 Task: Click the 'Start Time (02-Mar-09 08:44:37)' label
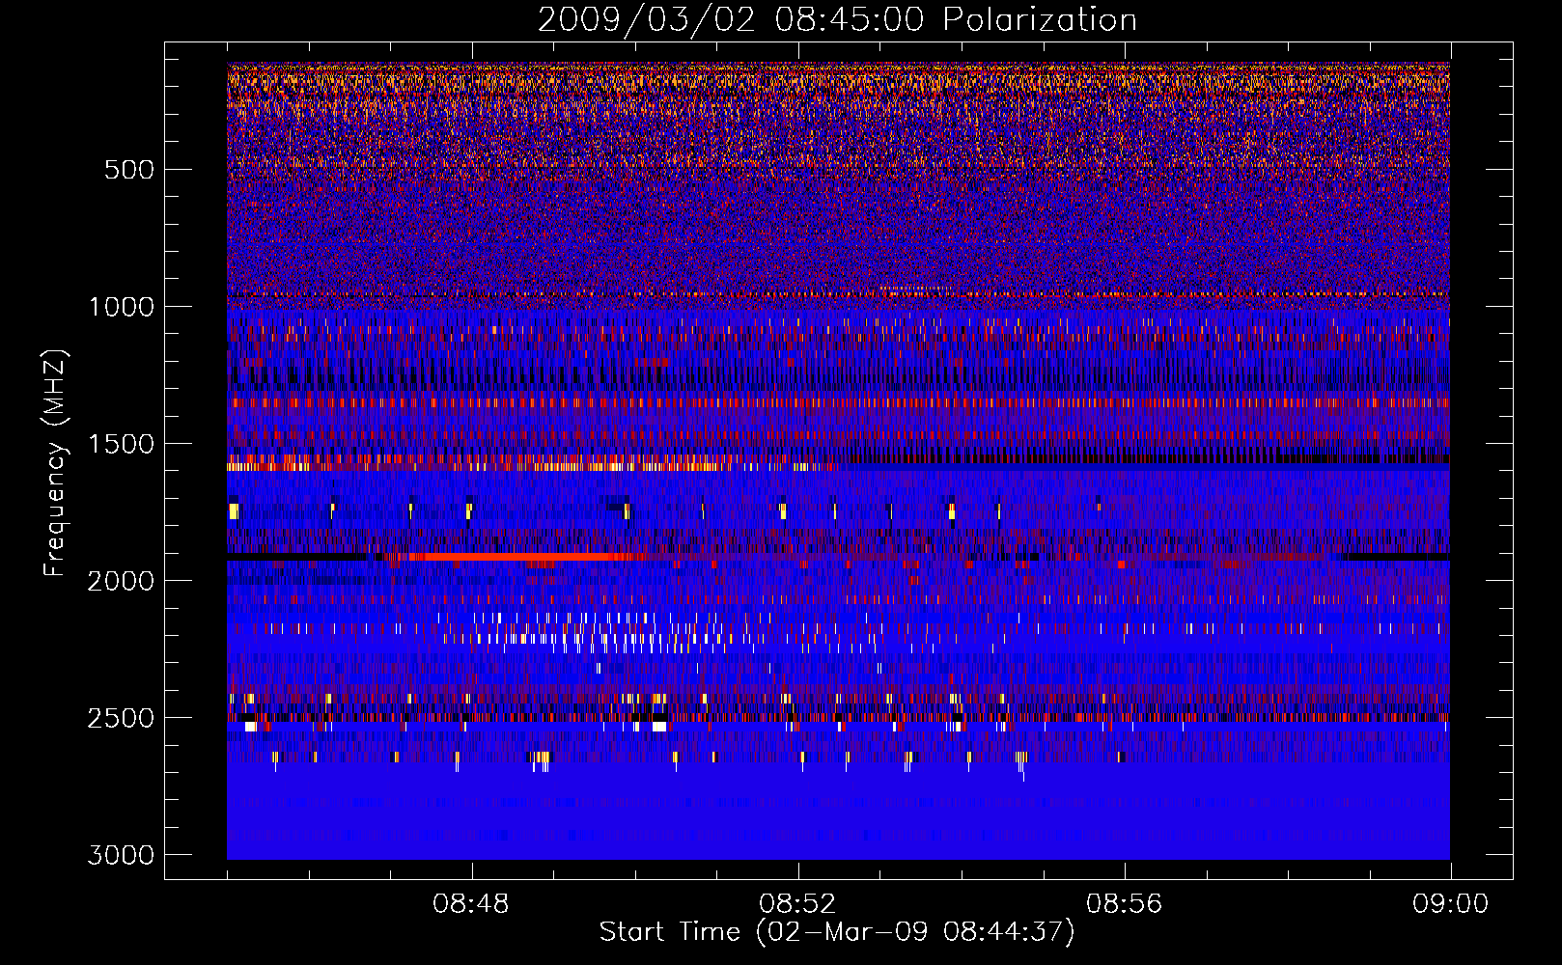[837, 932]
